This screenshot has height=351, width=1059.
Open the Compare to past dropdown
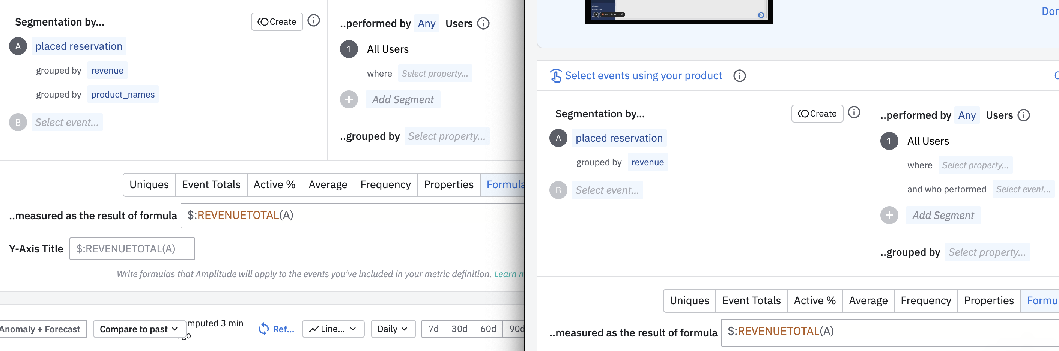(138, 329)
